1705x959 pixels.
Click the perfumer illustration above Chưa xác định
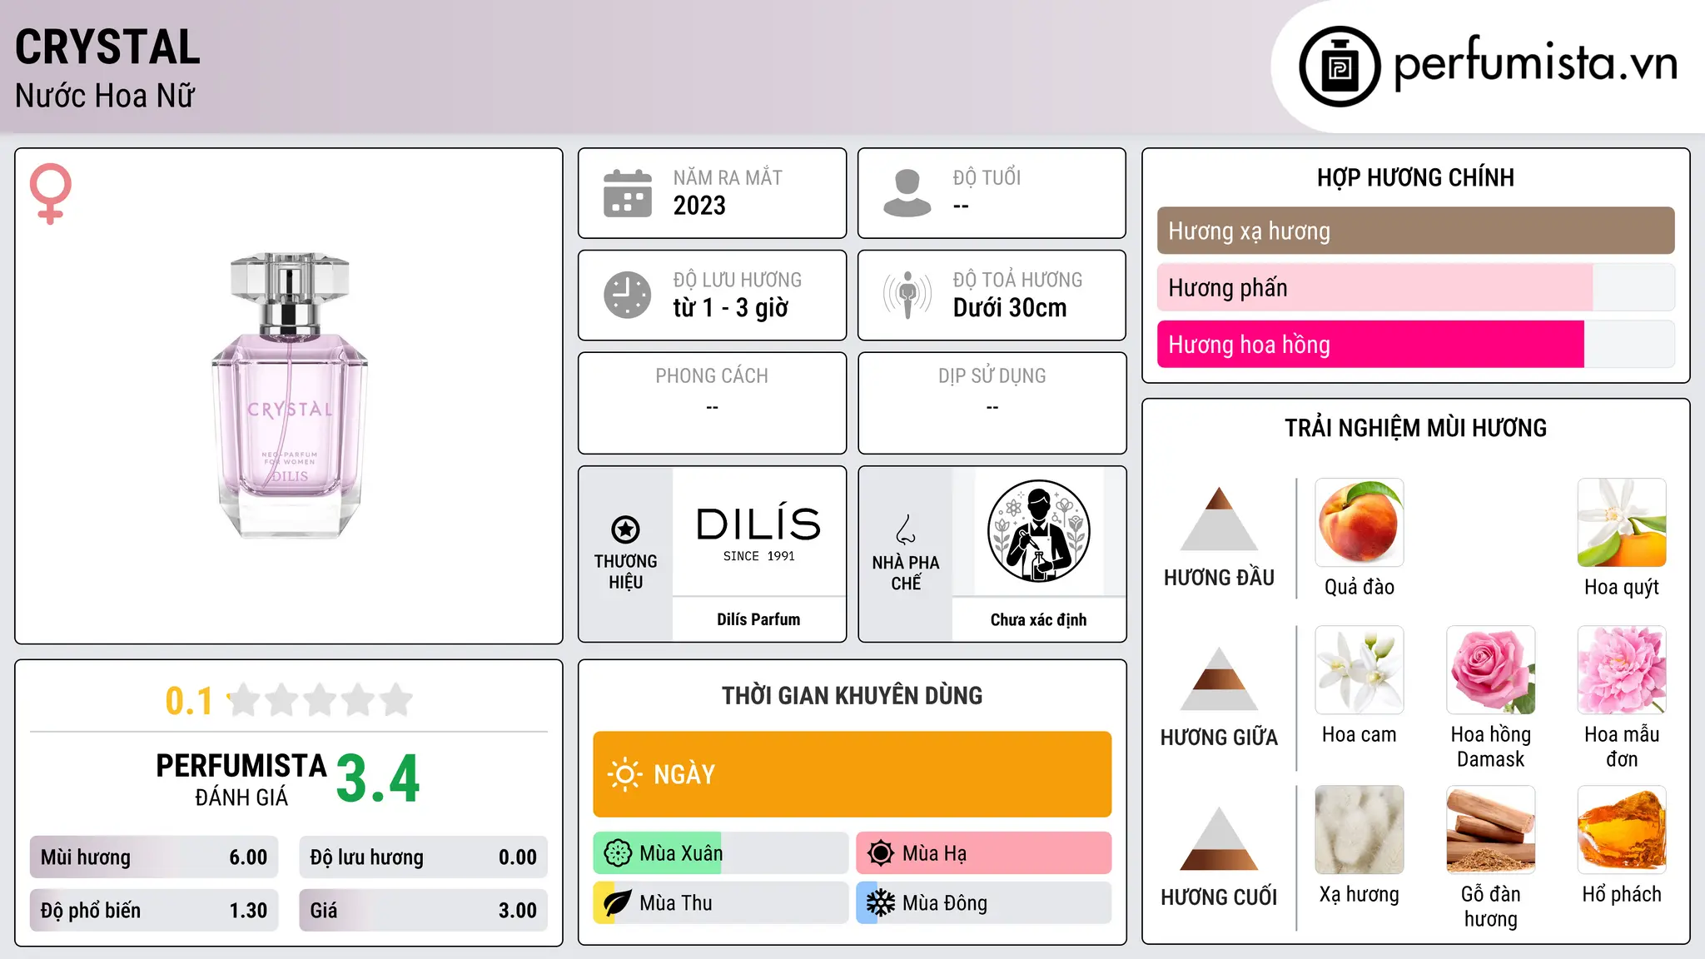(x=1039, y=531)
